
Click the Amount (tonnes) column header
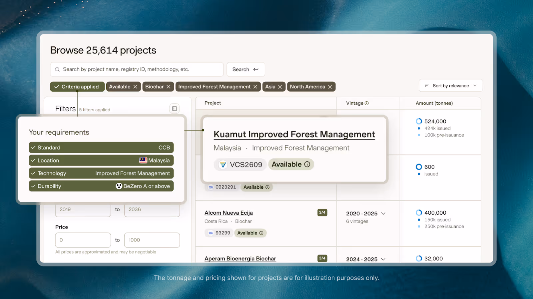[434, 103]
